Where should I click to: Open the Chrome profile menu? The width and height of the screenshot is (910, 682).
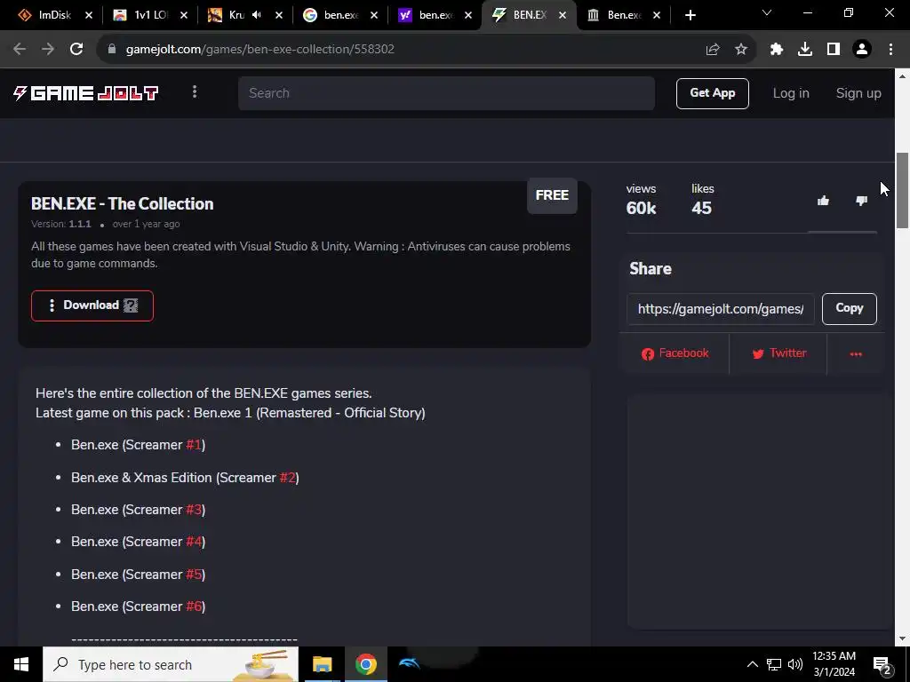pyautogui.click(x=862, y=50)
